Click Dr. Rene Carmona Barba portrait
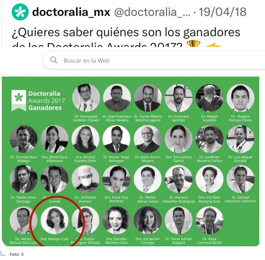The image size is (265, 260). [209, 220]
